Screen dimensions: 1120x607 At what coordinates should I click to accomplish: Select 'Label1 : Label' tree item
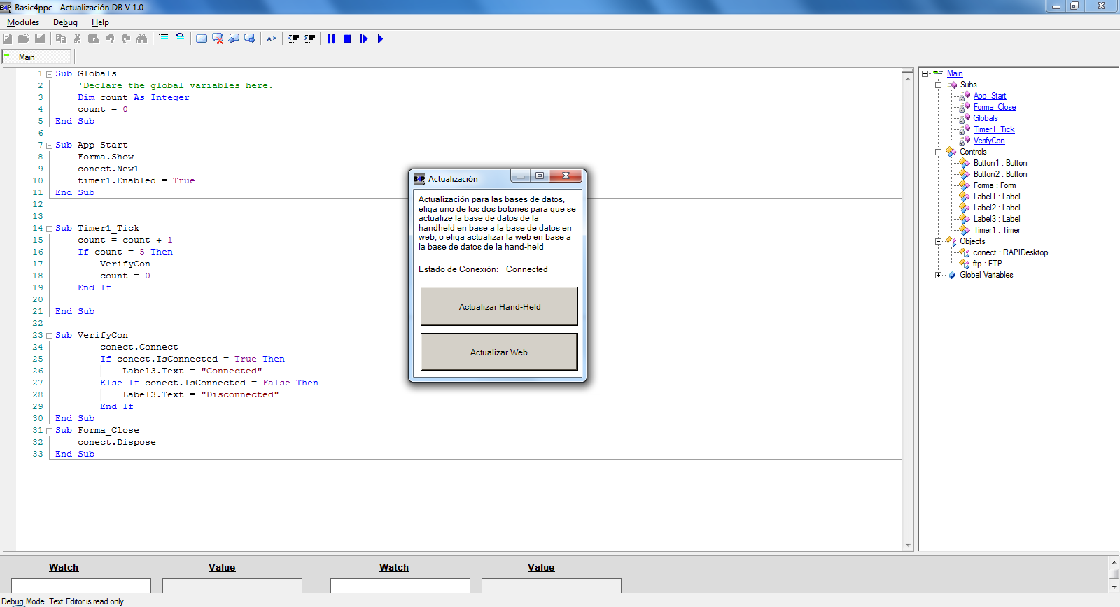pos(997,197)
